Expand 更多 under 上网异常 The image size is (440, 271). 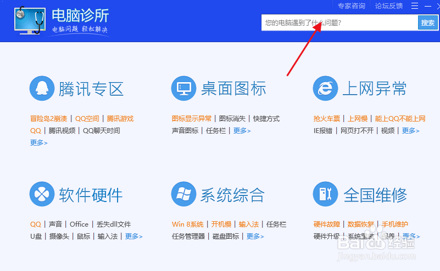(410, 131)
